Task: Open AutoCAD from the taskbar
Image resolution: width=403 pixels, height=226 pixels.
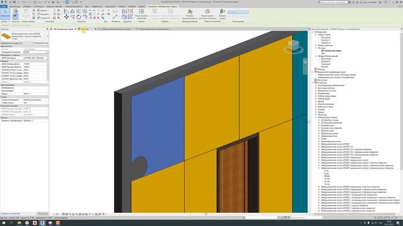Action: pyautogui.click(x=35, y=223)
